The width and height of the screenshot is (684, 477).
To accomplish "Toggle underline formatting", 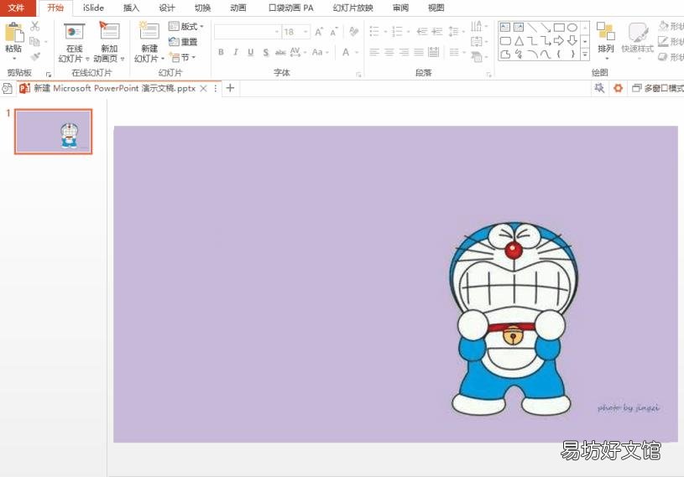I will pos(251,52).
